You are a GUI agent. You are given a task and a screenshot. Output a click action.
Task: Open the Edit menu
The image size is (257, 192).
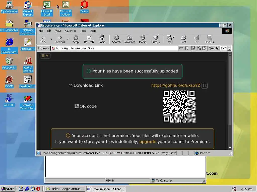click(x=49, y=31)
